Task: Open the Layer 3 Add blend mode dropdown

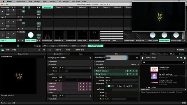Action: coord(11,14)
